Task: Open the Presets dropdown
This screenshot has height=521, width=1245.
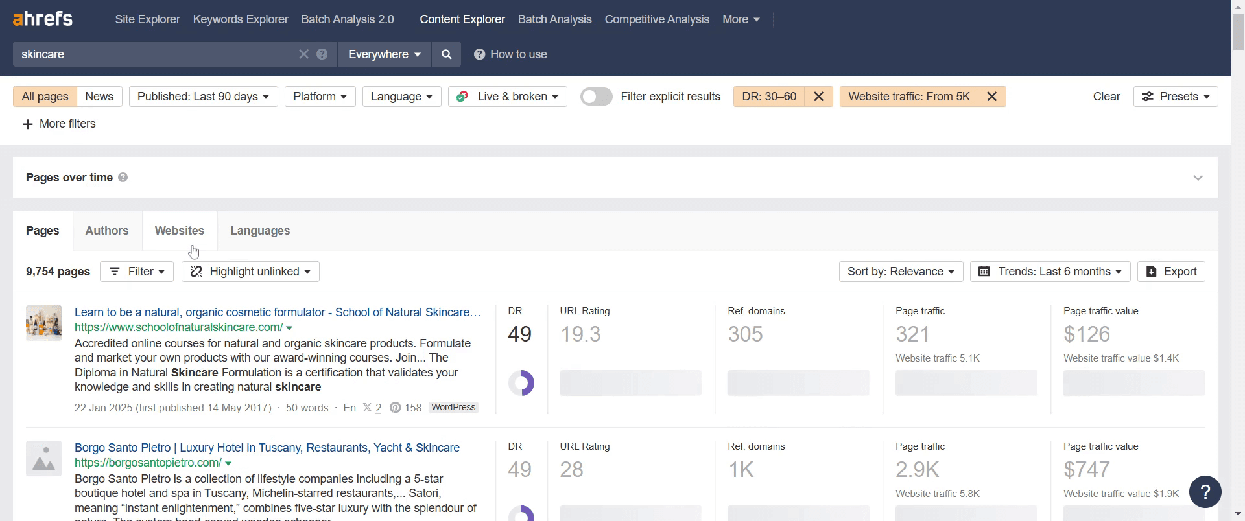Action: point(1176,97)
